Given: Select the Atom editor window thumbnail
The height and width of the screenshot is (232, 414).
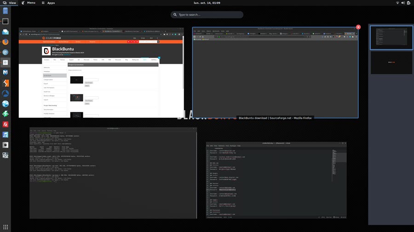Looking at the screenshot, I should (x=276, y=180).
